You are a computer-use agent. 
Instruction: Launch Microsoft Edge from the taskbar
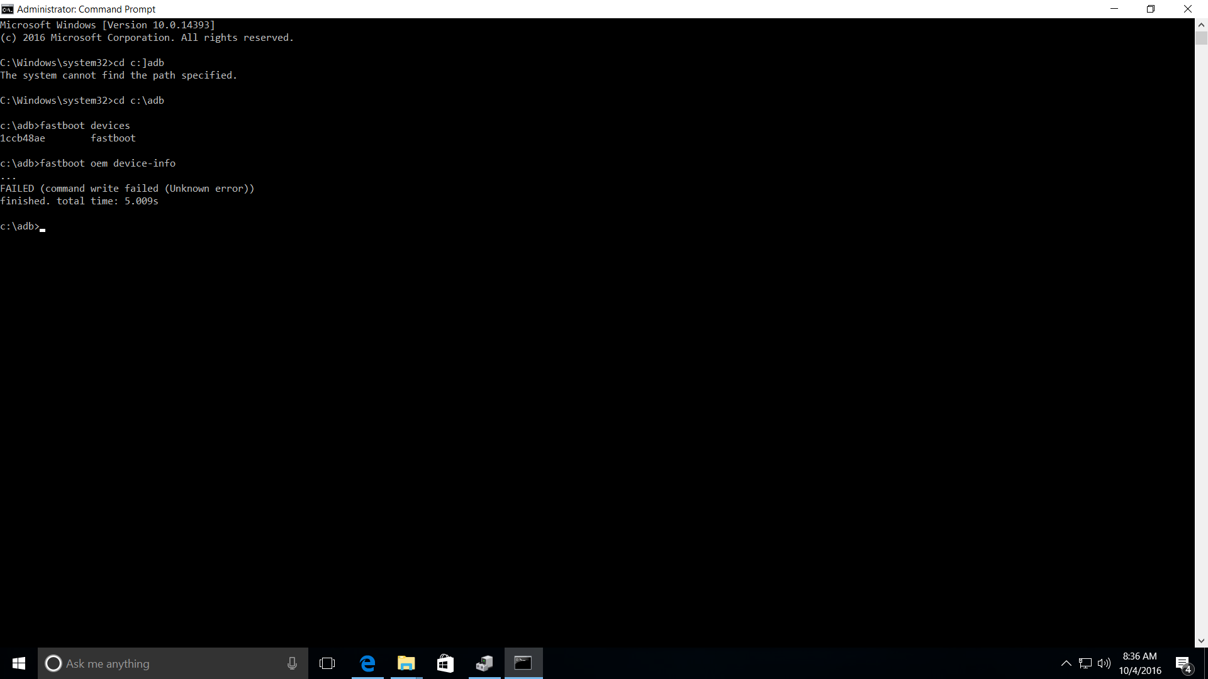point(367,663)
